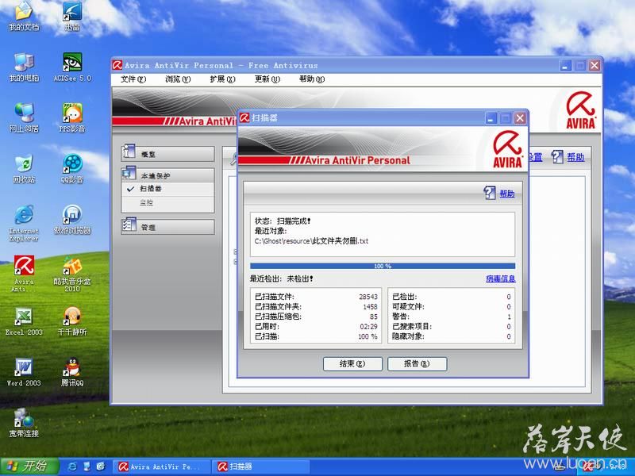
Task: Click the 酷我音乐盒 2010 desktop shortcut
Action: click(x=72, y=274)
